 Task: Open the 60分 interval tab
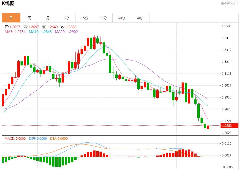pyautogui.click(x=122, y=18)
